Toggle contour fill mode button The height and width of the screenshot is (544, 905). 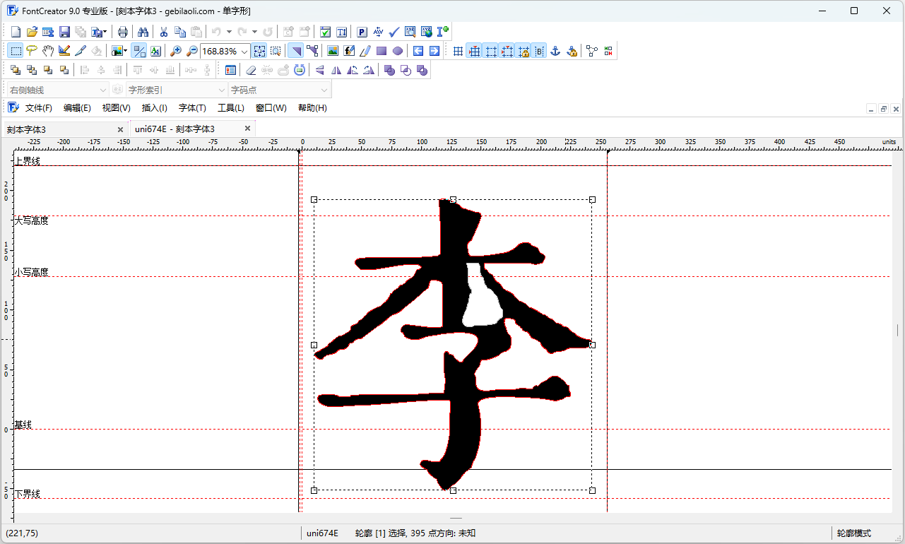coord(296,51)
